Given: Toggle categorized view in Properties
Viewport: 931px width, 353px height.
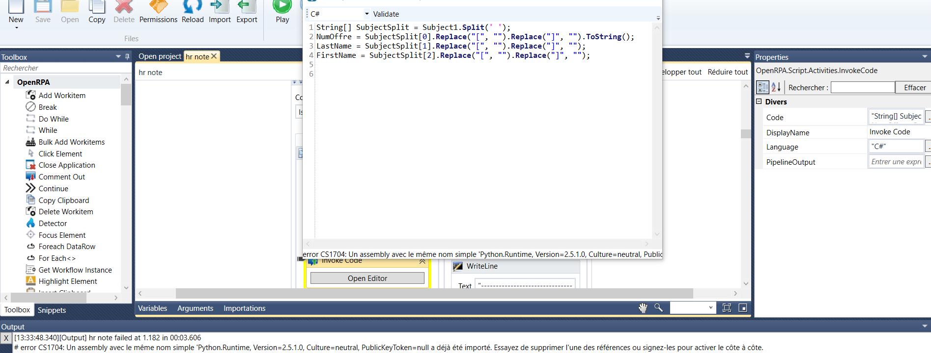Looking at the screenshot, I should [x=762, y=87].
